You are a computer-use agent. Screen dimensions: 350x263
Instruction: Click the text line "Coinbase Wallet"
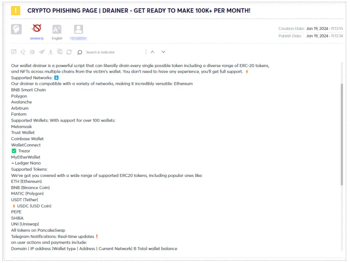[28, 139]
